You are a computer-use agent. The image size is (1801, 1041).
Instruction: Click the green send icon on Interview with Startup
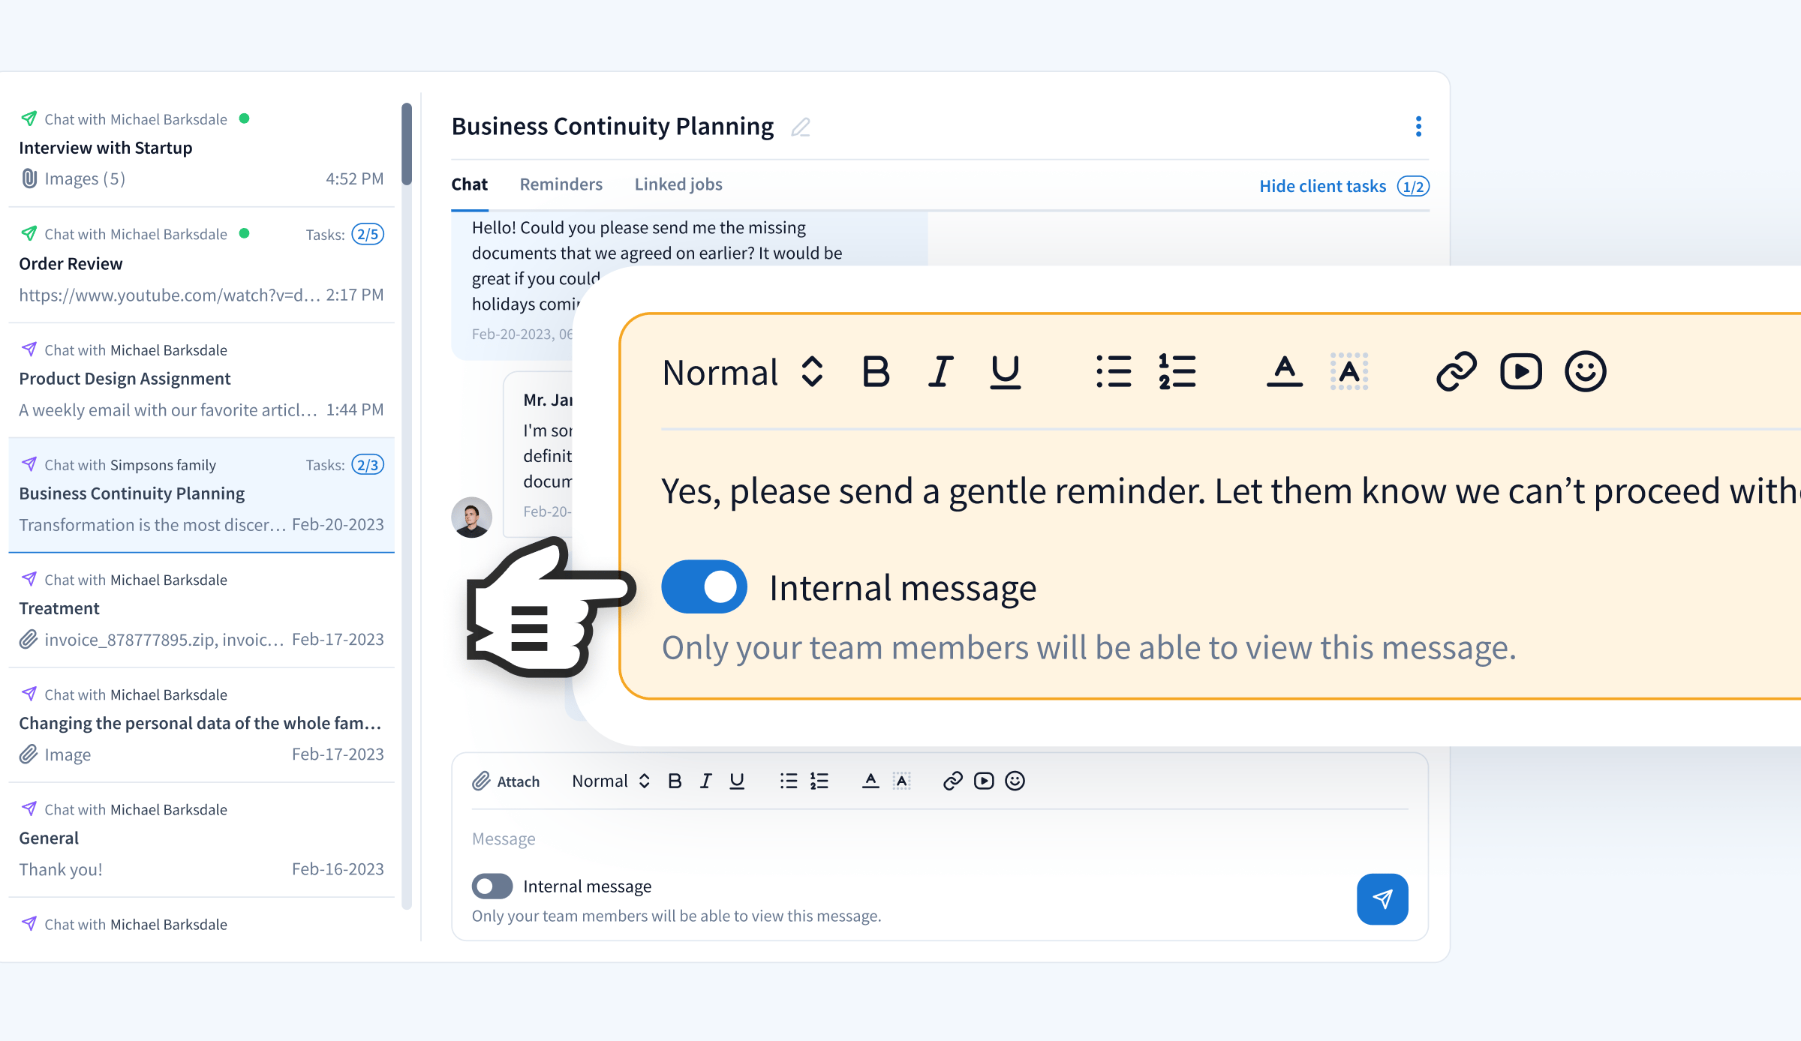click(x=29, y=118)
